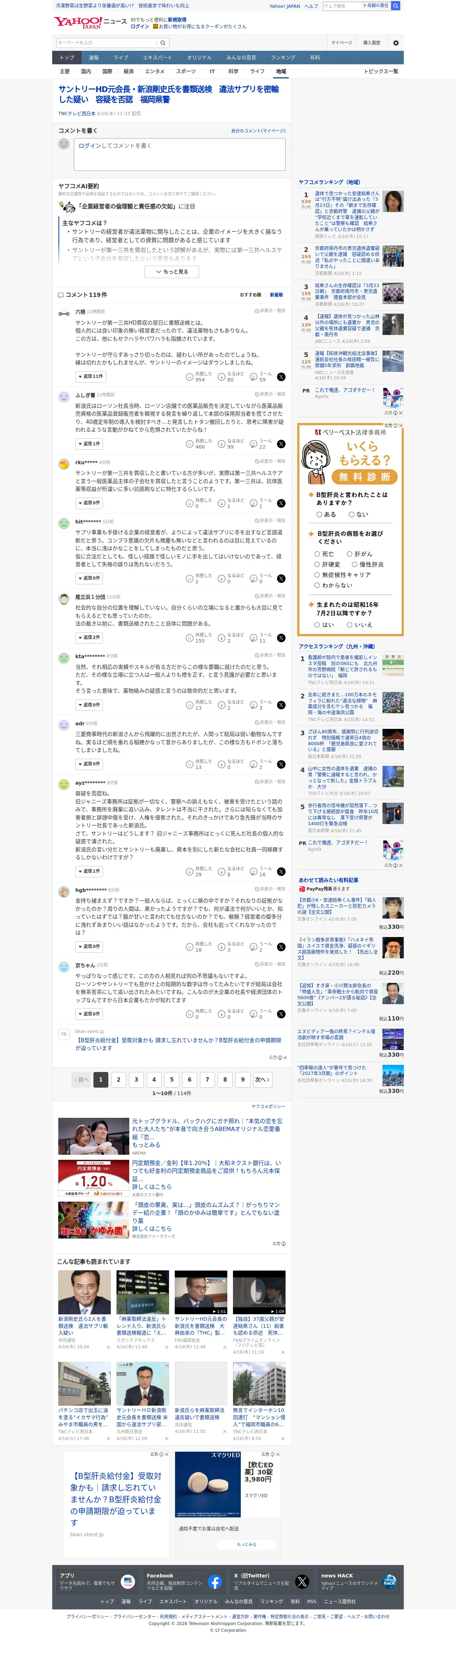The height and width of the screenshot is (1673, 456).
Task: Expand 返信2件 under 尾立浜 1分団's comment
Action: pos(89,638)
